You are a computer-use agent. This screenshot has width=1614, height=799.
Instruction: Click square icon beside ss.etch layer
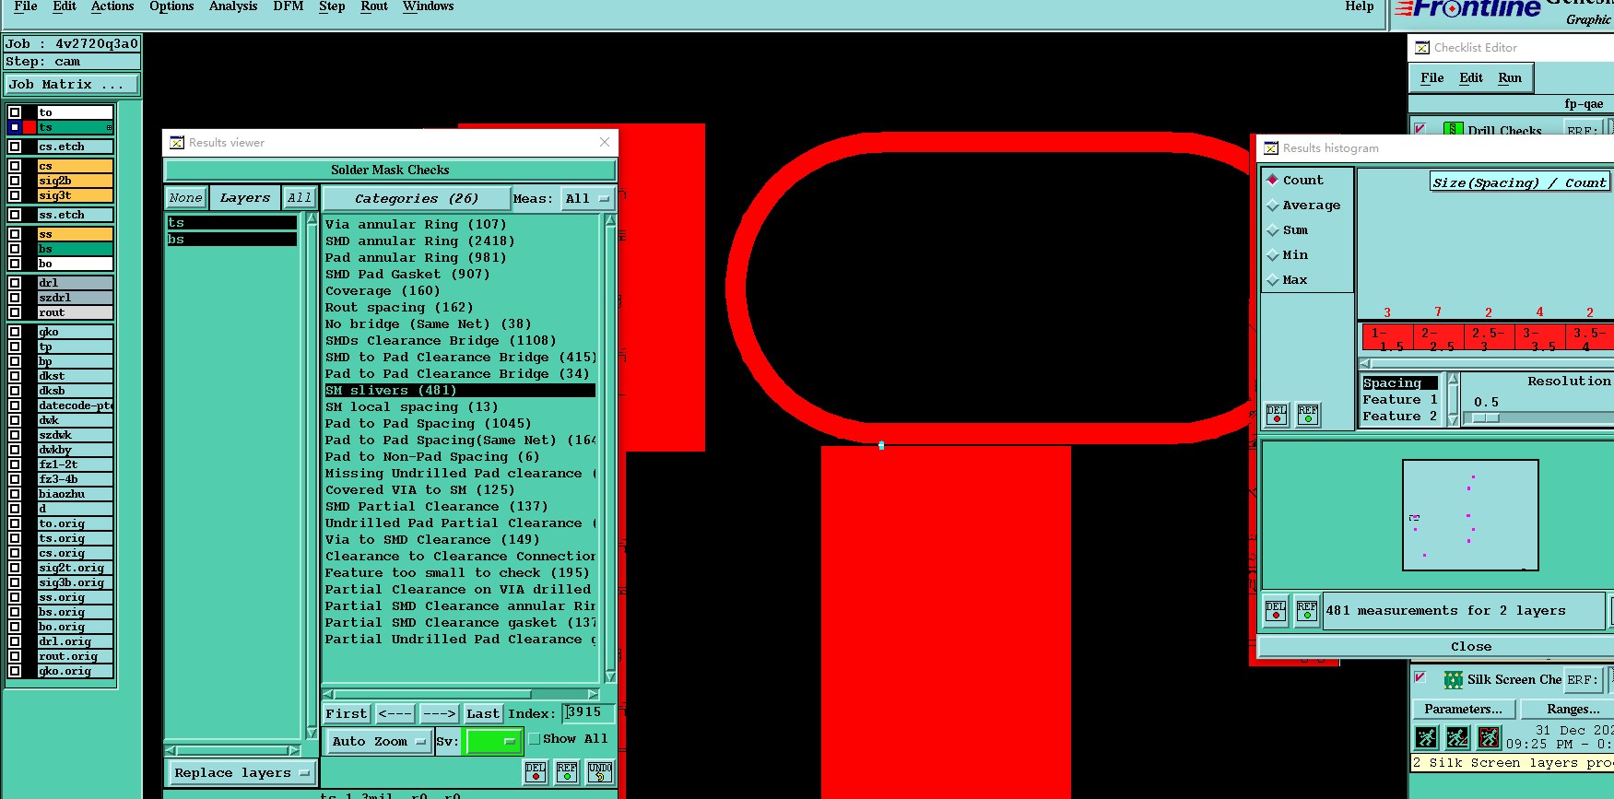coord(15,215)
